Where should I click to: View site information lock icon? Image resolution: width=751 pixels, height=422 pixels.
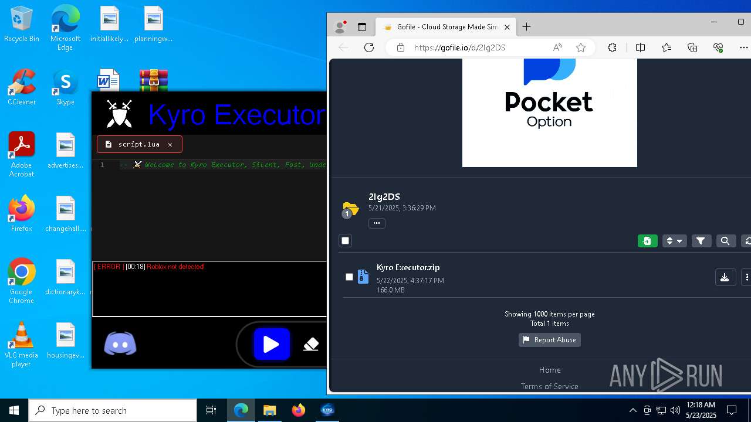click(x=400, y=47)
